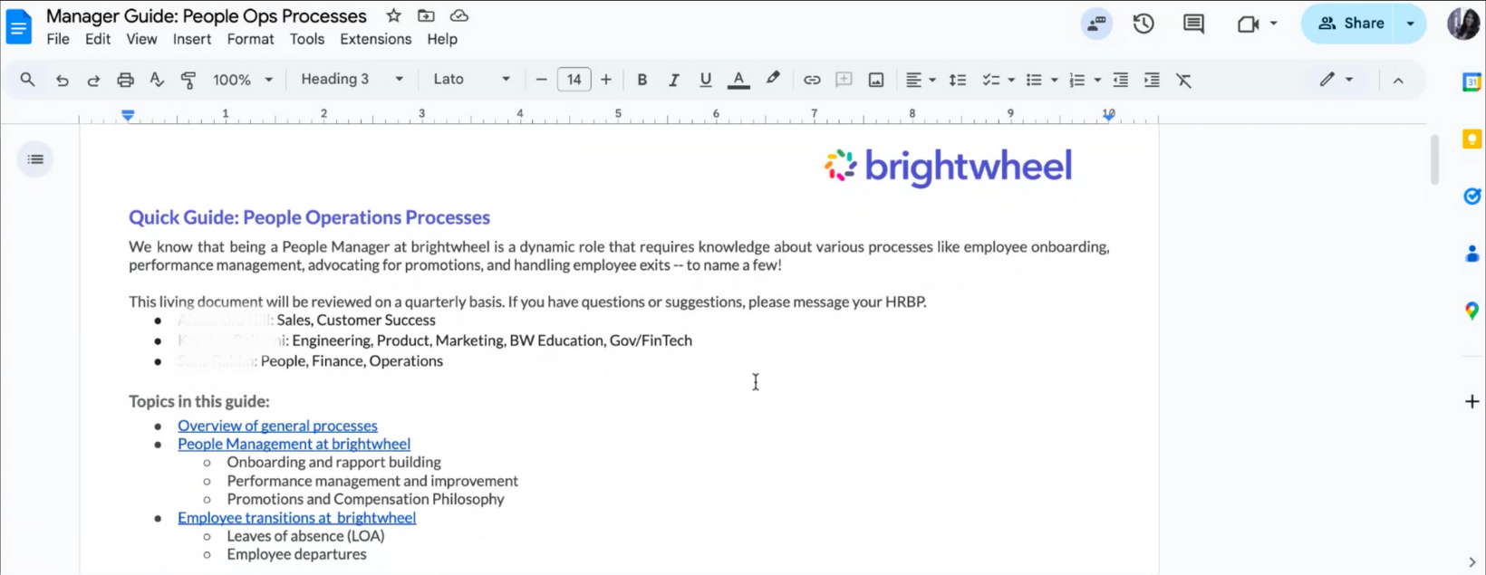Hide the menus with up chevron
1486x575 pixels.
1398,80
